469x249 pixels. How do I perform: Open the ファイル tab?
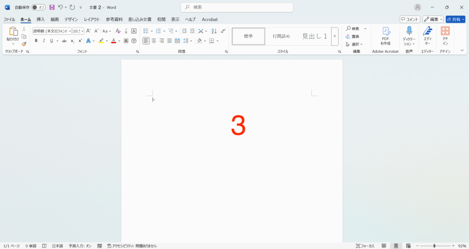[9, 19]
